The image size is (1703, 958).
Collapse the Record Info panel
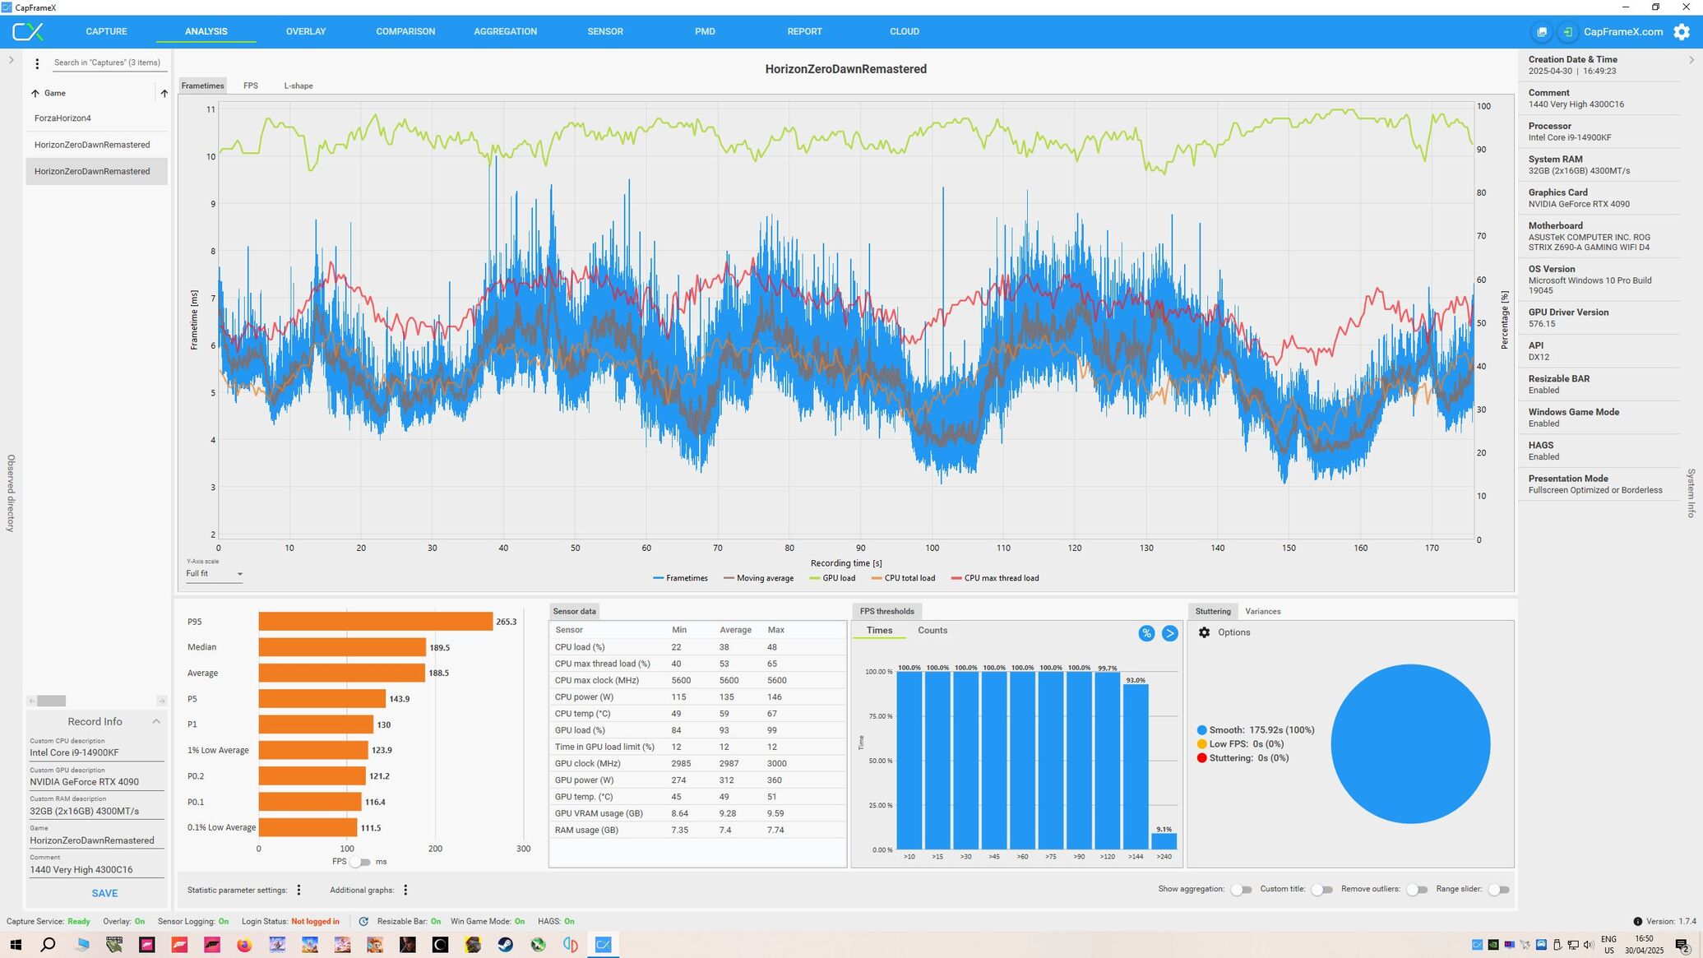[156, 722]
